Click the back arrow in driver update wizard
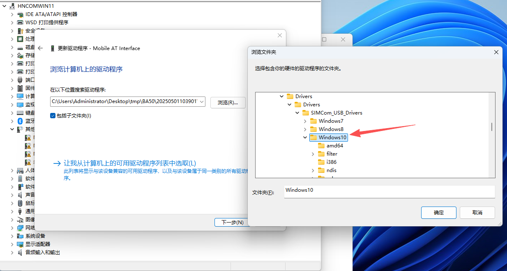This screenshot has width=507, height=271. tap(40, 48)
